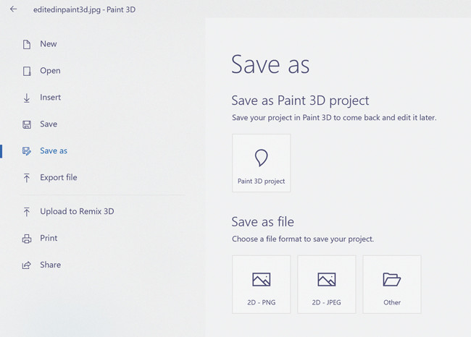This screenshot has height=337, width=471.
Task: Click the Upload to Remix 3D icon
Action: pos(27,212)
